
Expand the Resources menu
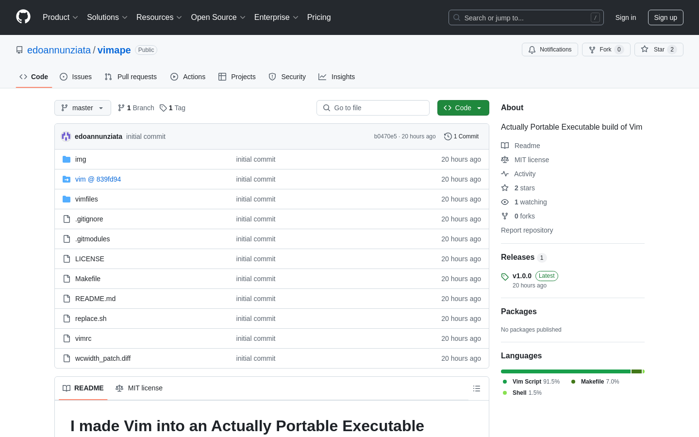[159, 17]
